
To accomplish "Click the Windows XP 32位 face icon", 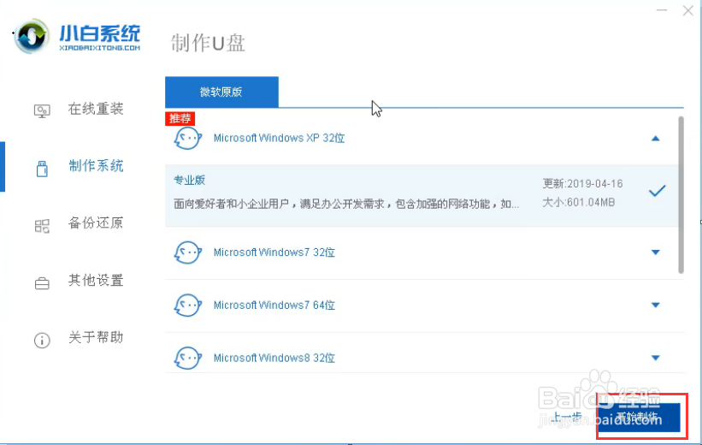I will pos(187,138).
